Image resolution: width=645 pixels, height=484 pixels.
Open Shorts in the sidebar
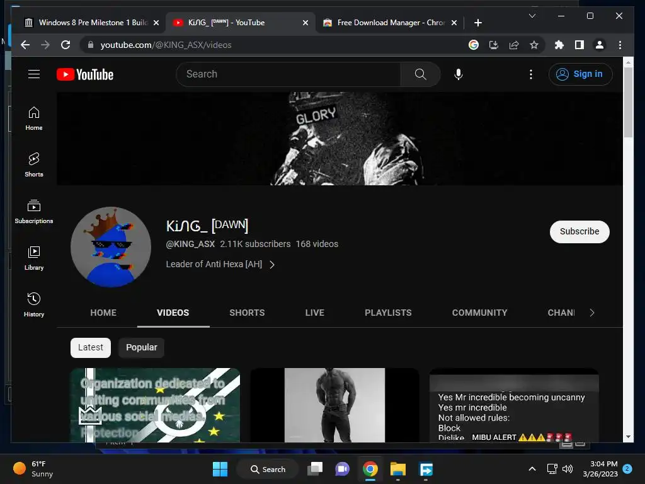(34, 165)
